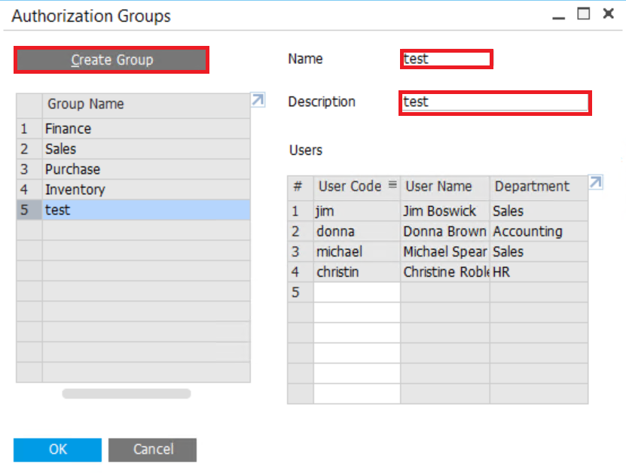Minimize the Authorization Groups window
This screenshot has width=626, height=474.
[558, 16]
